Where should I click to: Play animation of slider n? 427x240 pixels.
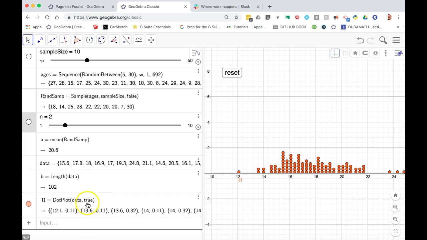click(198, 127)
